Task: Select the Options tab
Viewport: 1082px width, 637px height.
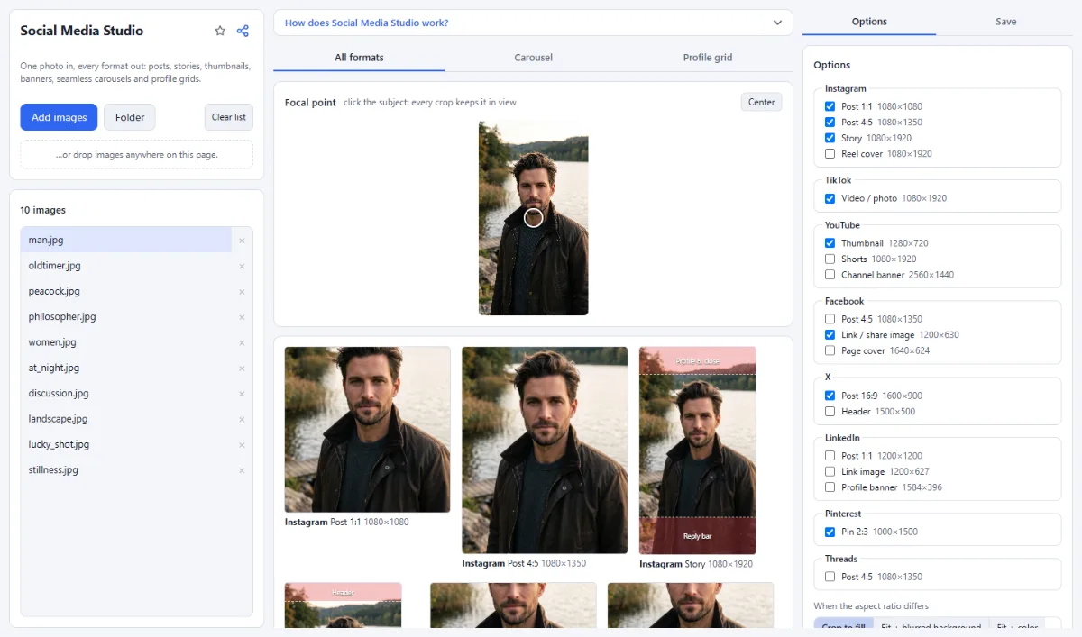Action: tap(869, 22)
